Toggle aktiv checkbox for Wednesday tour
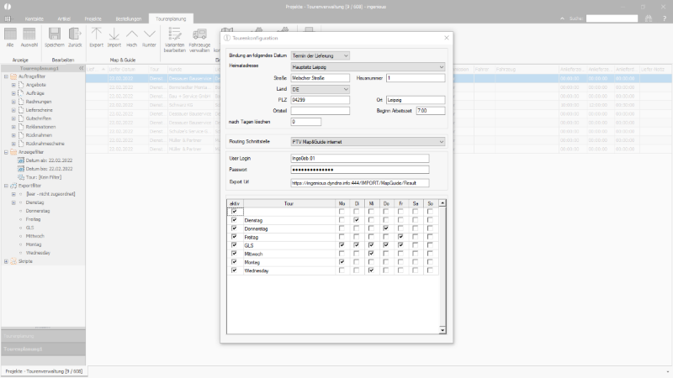673x378 pixels. (x=235, y=270)
